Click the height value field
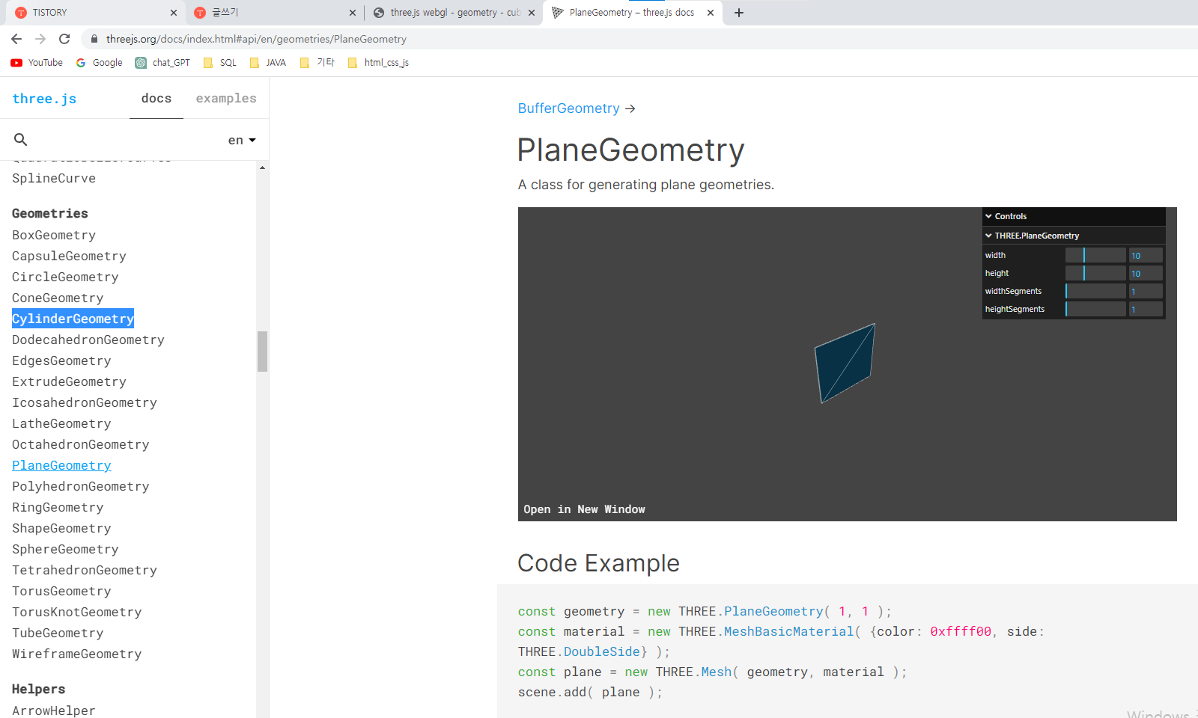 click(1146, 273)
